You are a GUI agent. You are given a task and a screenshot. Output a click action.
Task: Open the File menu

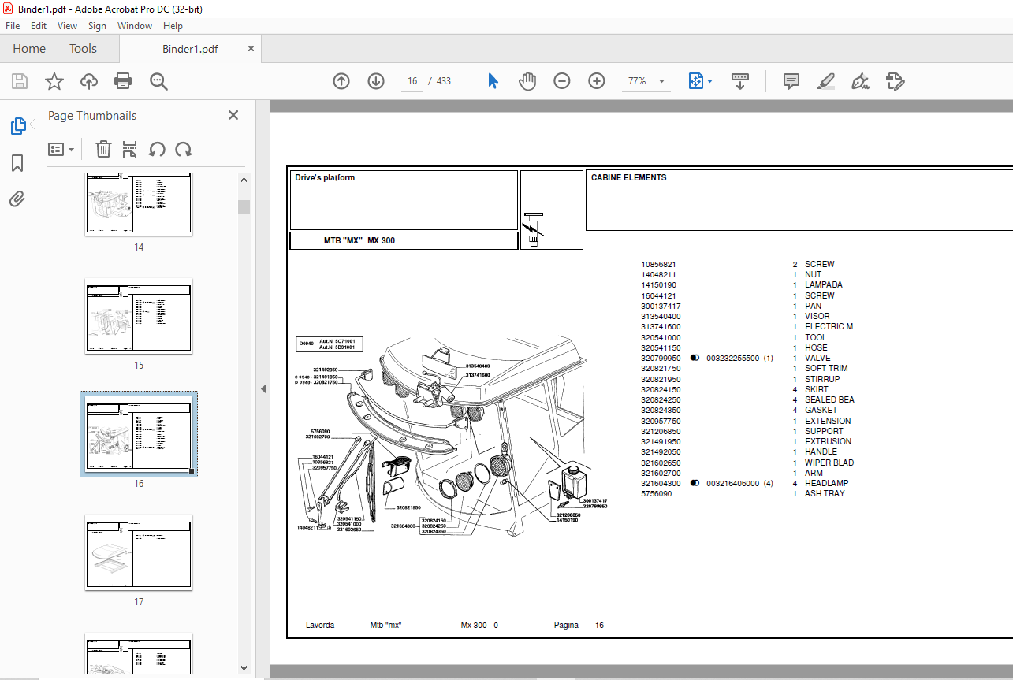pos(13,26)
